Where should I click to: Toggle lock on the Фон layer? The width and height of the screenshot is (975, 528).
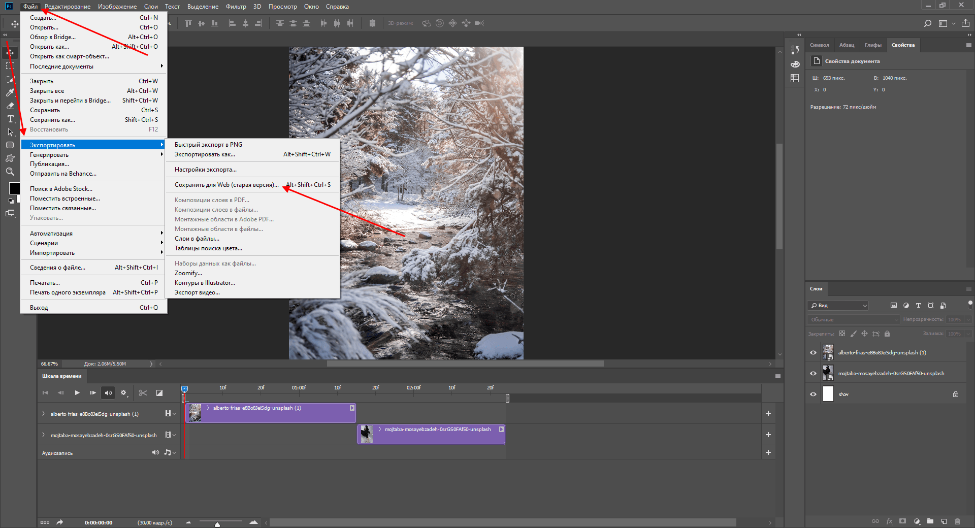point(956,394)
